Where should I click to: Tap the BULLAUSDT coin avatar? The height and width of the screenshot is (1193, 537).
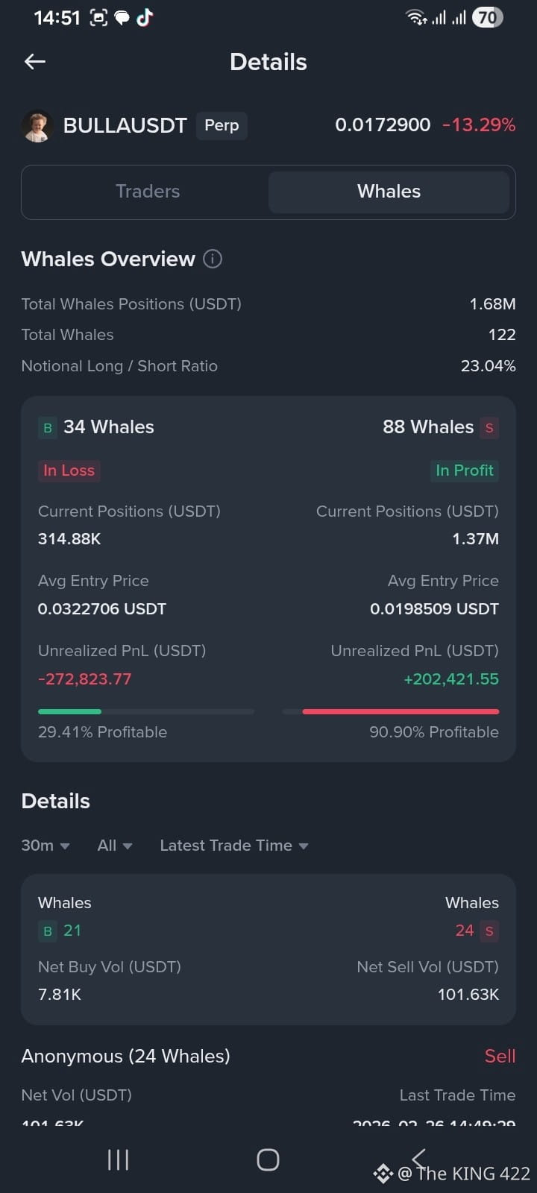[37, 126]
